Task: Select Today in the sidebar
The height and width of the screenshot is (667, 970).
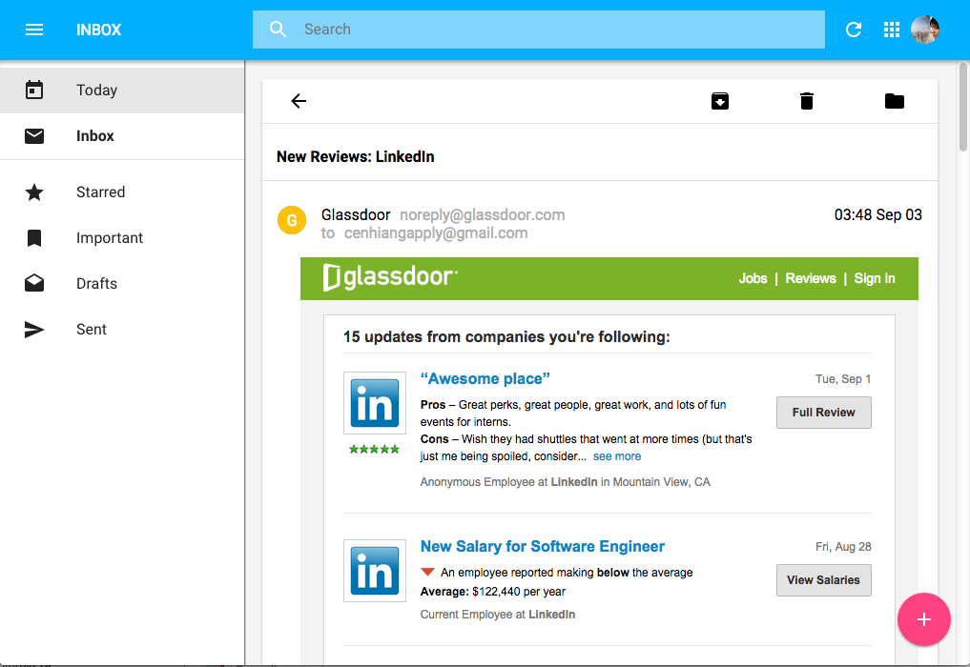Action: [x=122, y=91]
